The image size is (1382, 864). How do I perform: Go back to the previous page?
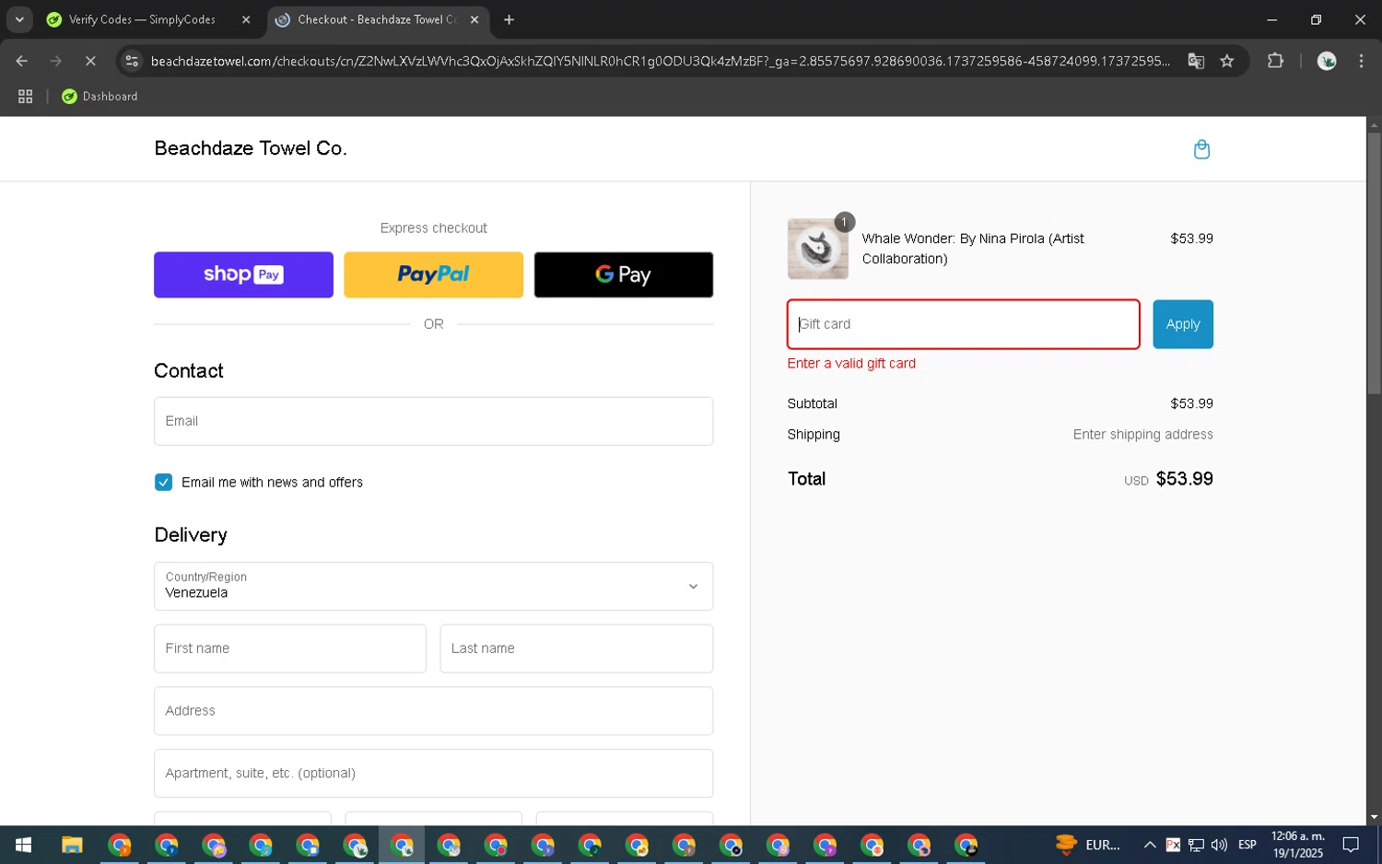(x=21, y=61)
